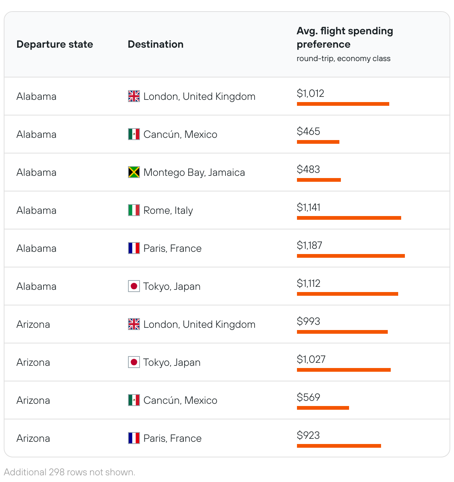Click the $923 spending value
The height and width of the screenshot is (482, 454).
[308, 435]
